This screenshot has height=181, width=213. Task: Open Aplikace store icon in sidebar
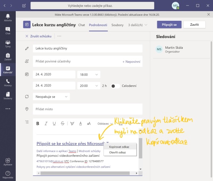(x=8, y=162)
